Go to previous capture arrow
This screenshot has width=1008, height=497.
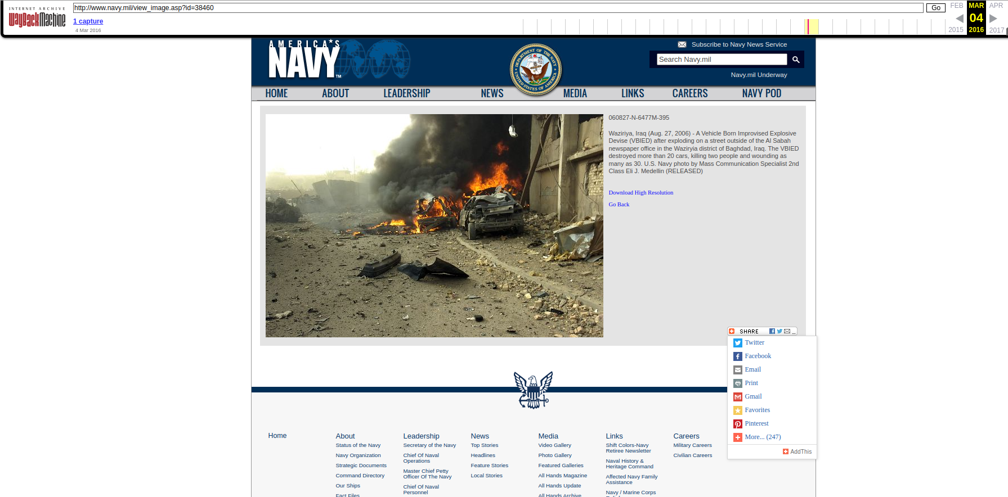[959, 19]
